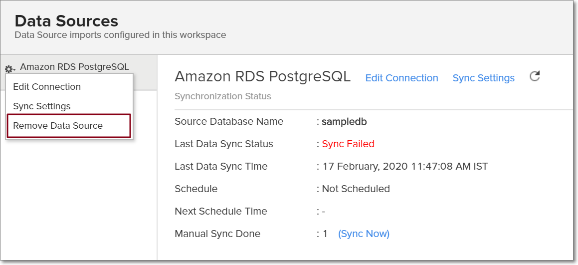Choose Sync Settings from the dropdown menu
Viewport: 578px width, 265px height.
42,106
